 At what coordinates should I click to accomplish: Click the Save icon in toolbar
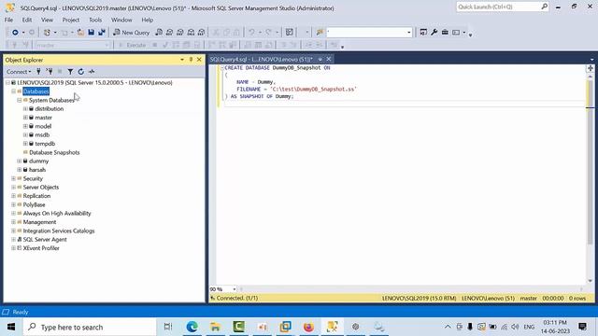click(x=92, y=33)
